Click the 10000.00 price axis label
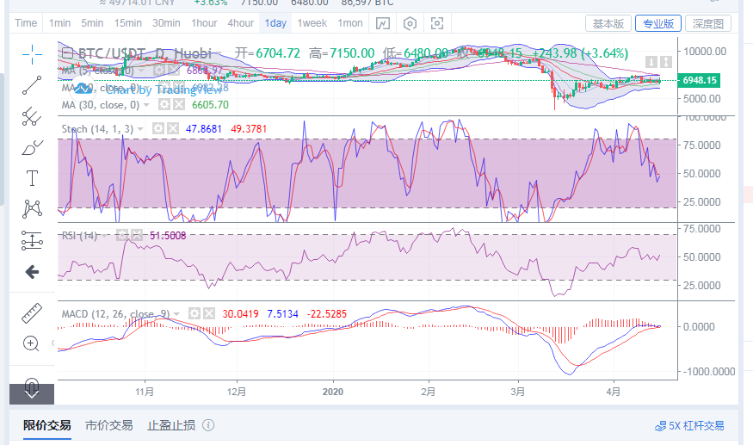 point(705,52)
